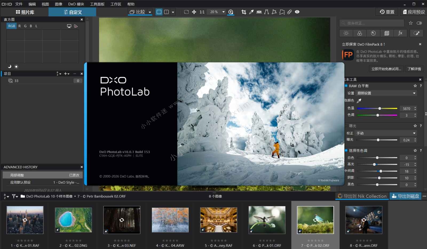427x249 pixels.
Task: Open the Light corrections palette tab
Action: [346, 33]
